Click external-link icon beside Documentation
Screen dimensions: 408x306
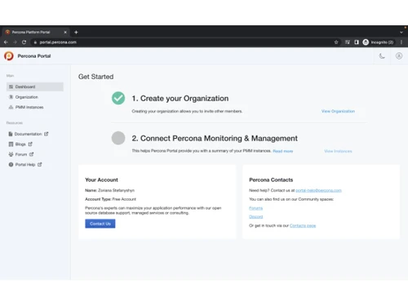(47, 134)
